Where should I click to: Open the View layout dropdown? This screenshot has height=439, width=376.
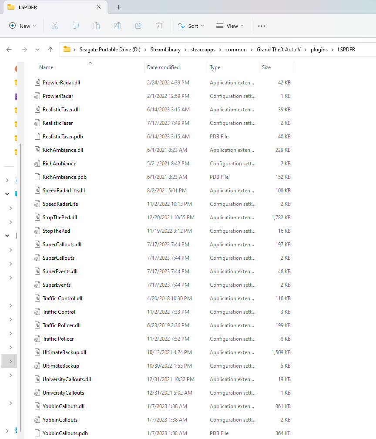(230, 26)
